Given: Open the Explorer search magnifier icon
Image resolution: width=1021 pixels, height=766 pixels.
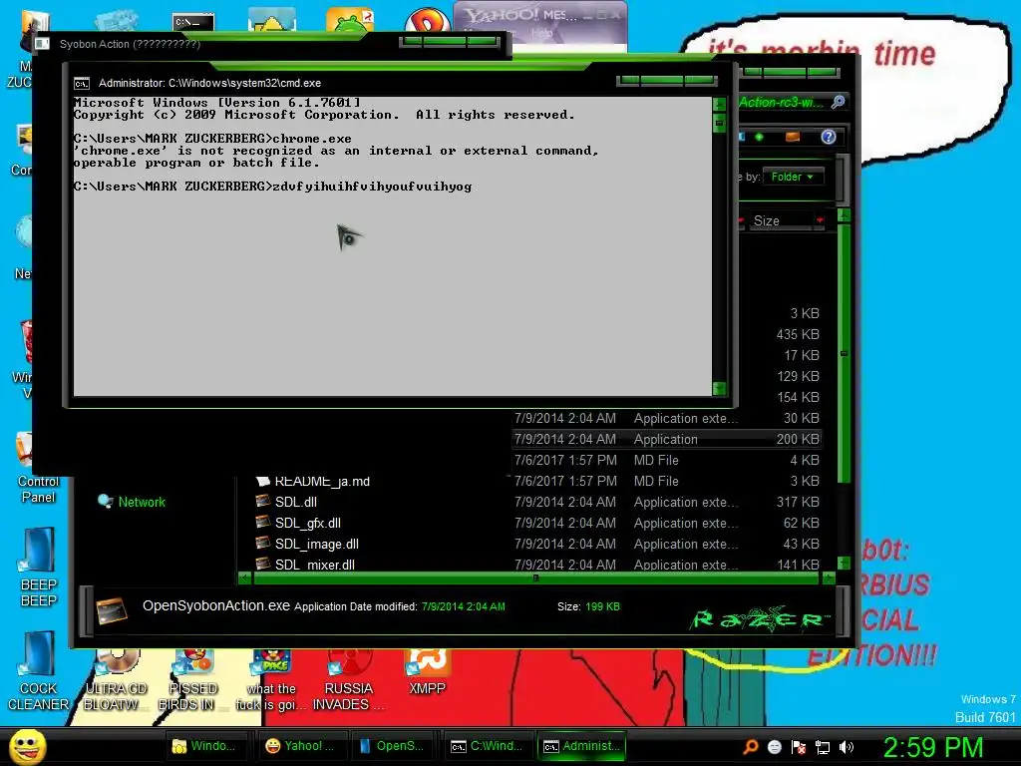Looking at the screenshot, I should point(838,102).
